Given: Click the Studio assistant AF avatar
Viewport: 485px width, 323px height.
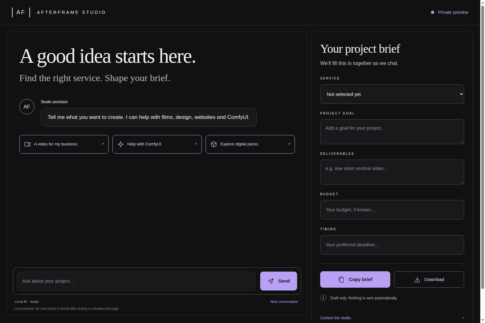Looking at the screenshot, I should (27, 107).
